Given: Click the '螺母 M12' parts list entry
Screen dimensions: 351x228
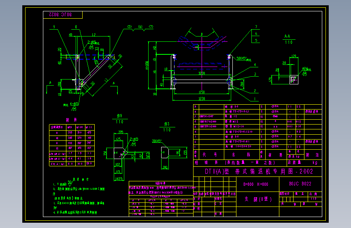Looking at the screenshot, I should pyautogui.click(x=232, y=121).
